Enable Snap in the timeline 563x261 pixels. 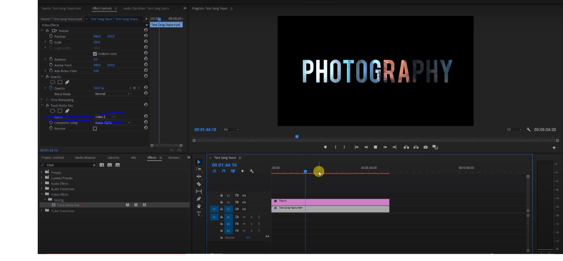(x=223, y=171)
